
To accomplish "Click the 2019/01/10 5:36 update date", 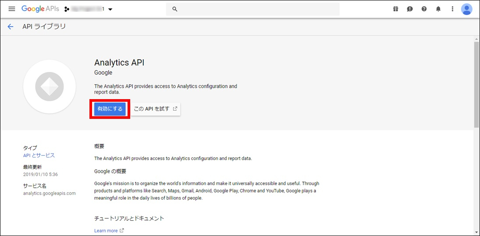I will click(x=40, y=175).
